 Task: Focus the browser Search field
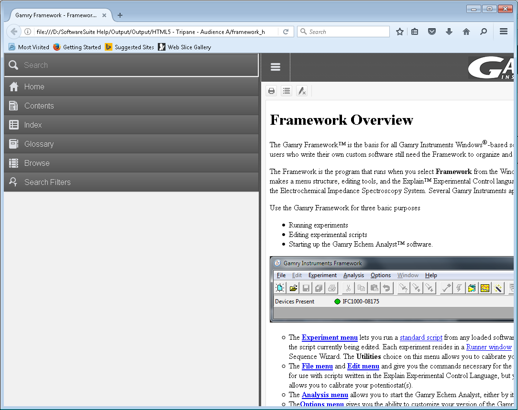[343, 32]
